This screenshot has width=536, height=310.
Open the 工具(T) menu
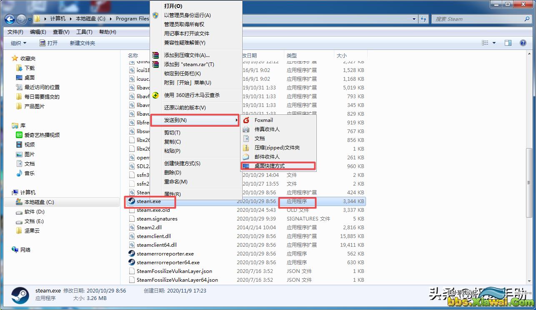(x=84, y=32)
